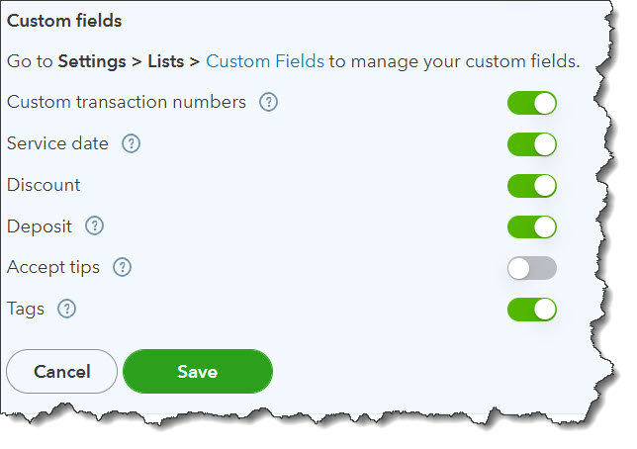The height and width of the screenshot is (449, 637).
Task: Click the Tags help question mark icon
Action: click(x=66, y=309)
